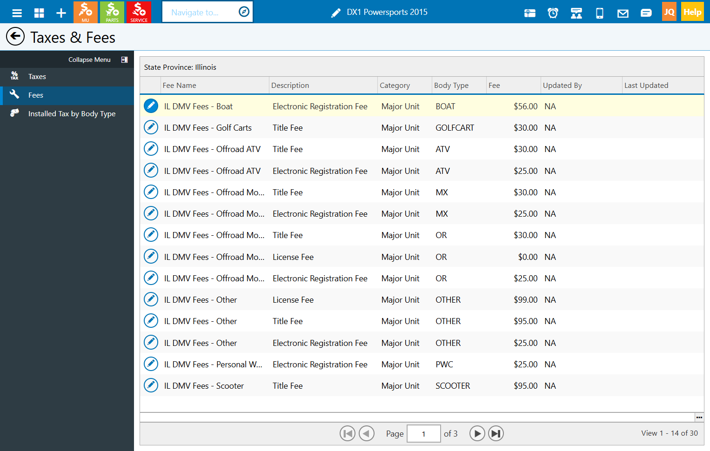
Task: Edit the IL DMV Fees - Scooter row
Action: tap(151, 385)
